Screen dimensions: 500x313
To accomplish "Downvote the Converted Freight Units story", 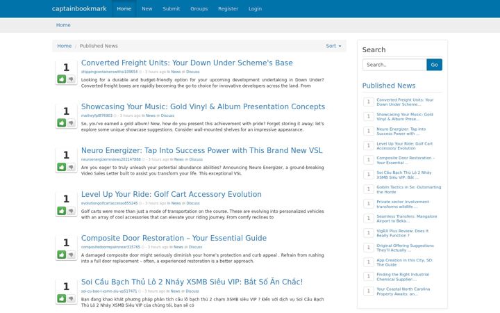I will (x=71, y=79).
